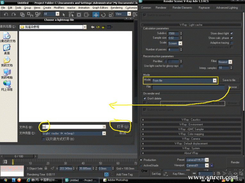245x183 pixels.
Task: Open the look-in folder (查找范围) dropdown
Action: (x=85, y=27)
